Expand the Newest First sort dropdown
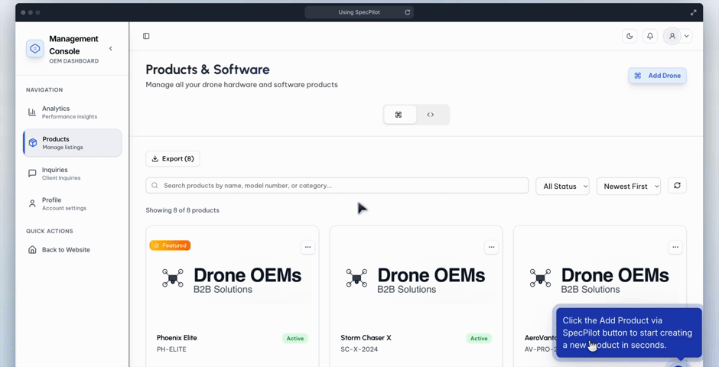Image resolution: width=719 pixels, height=367 pixels. pos(628,187)
